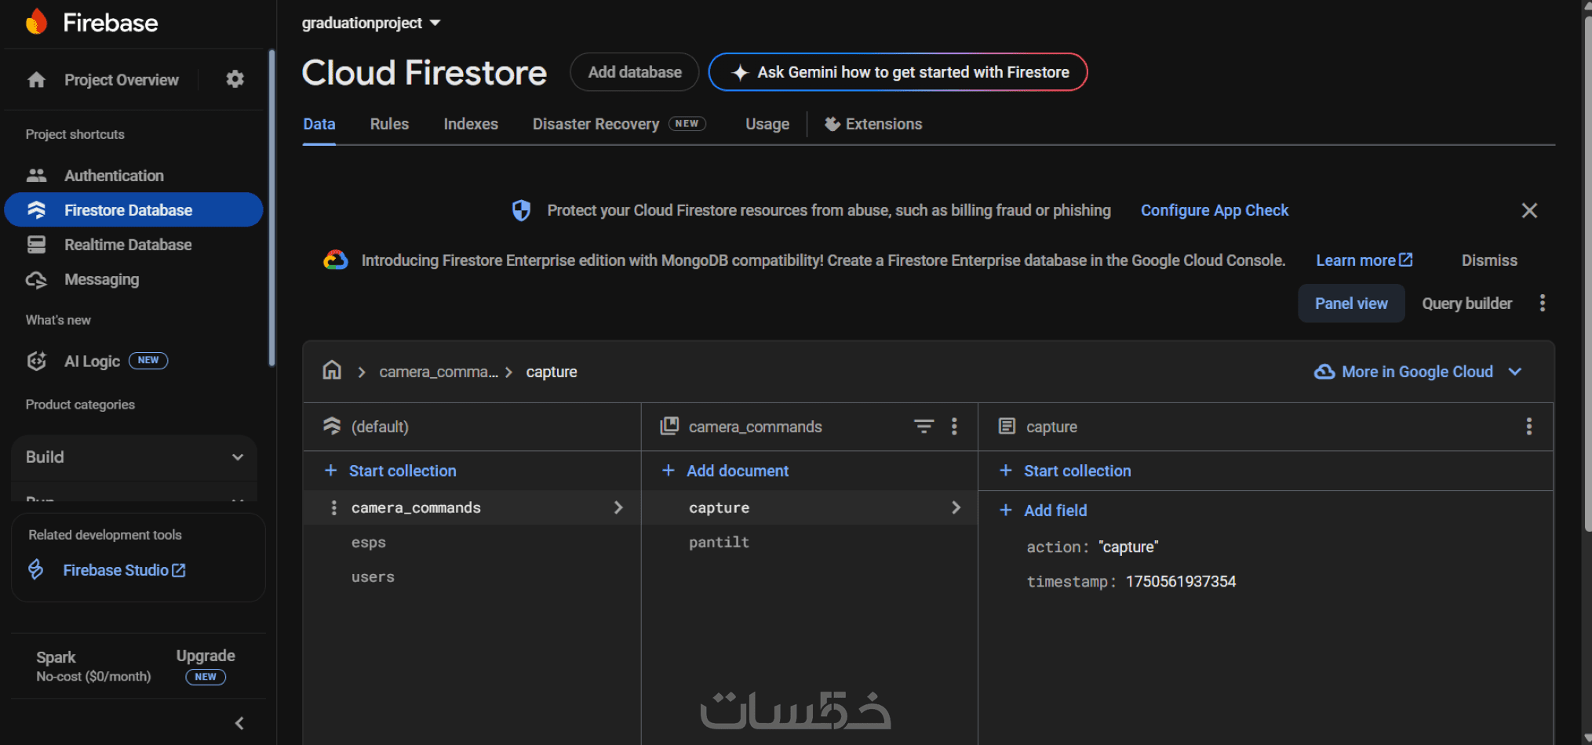Filter the camera_commands collection
Screen dimensions: 1592x745
point(924,426)
